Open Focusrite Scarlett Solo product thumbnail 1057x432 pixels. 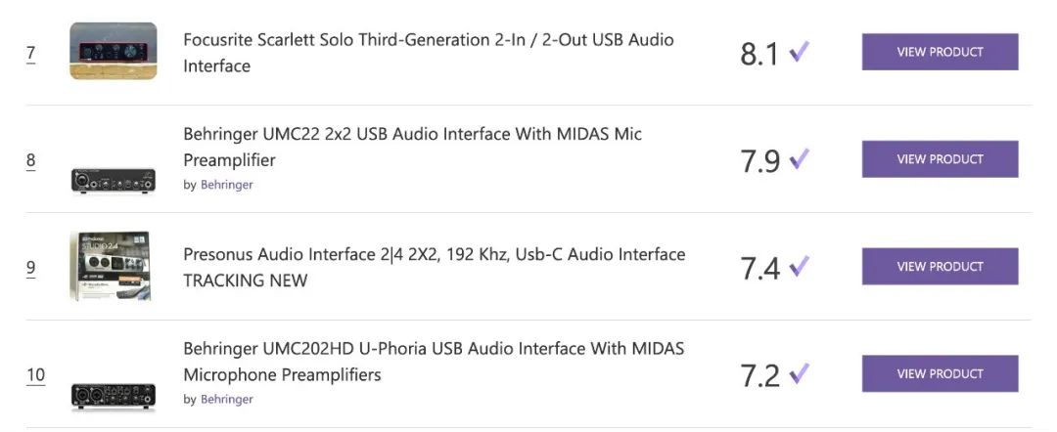114,51
